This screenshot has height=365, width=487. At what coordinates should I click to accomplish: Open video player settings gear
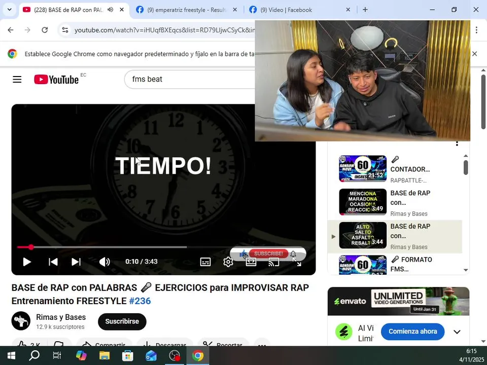click(x=228, y=262)
